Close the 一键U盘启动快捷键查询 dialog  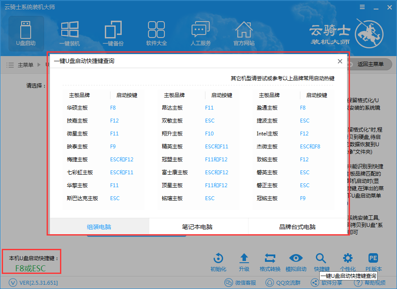click(x=340, y=61)
